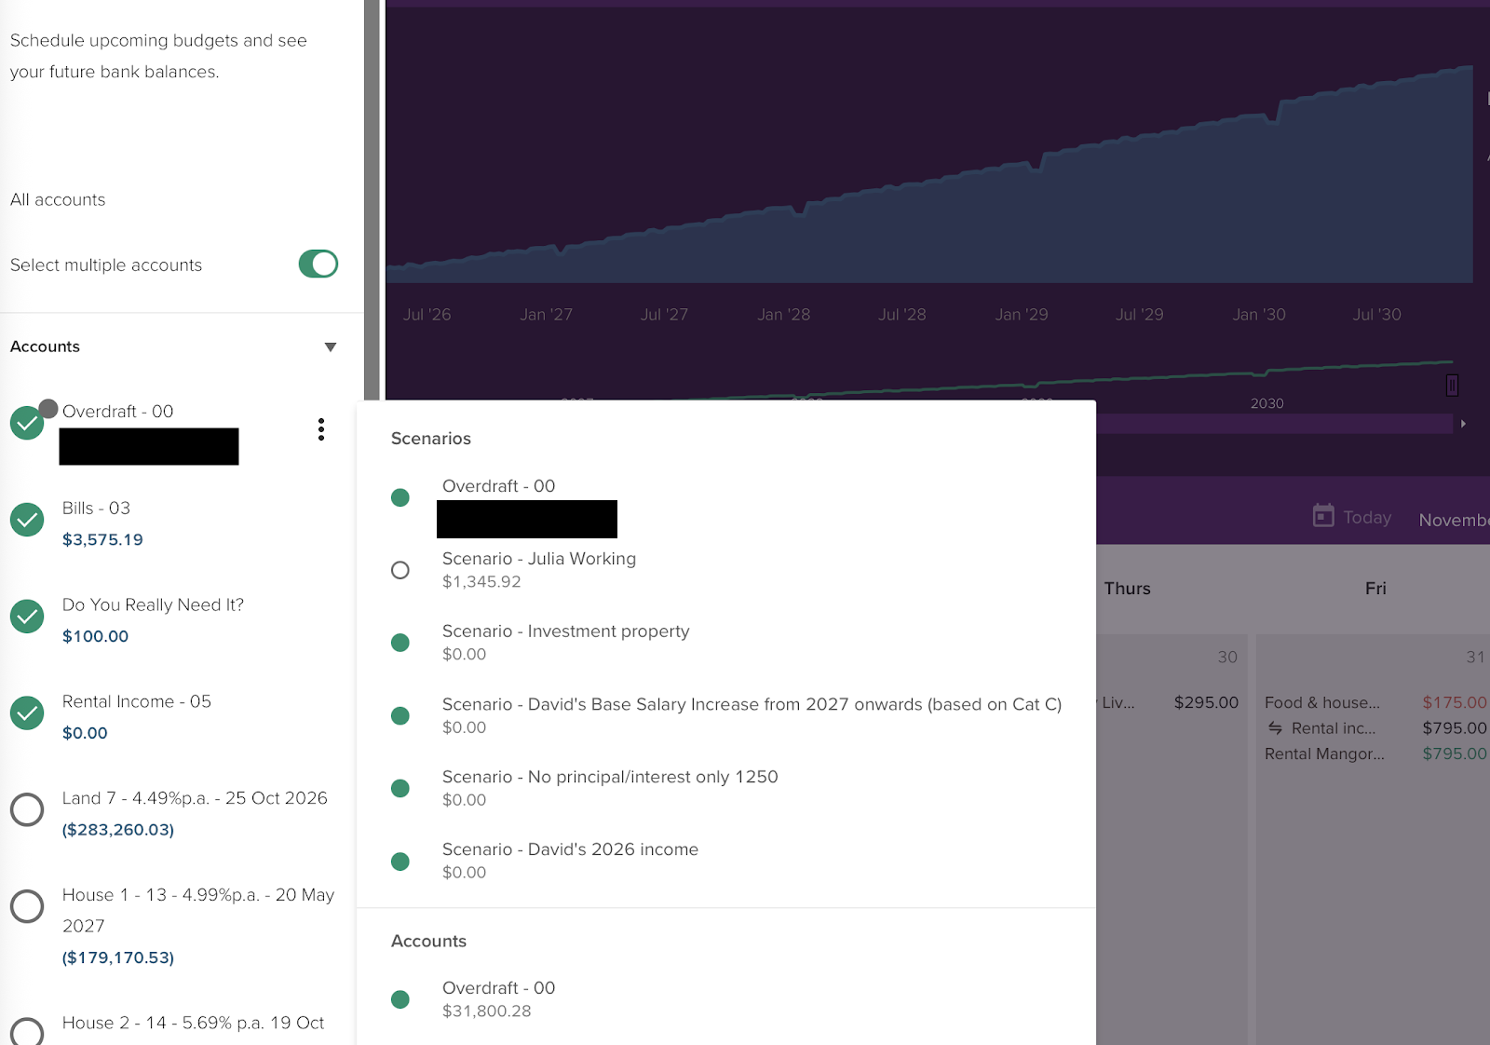Select David's Base Salary Increase scenario entry

[x=751, y=705]
